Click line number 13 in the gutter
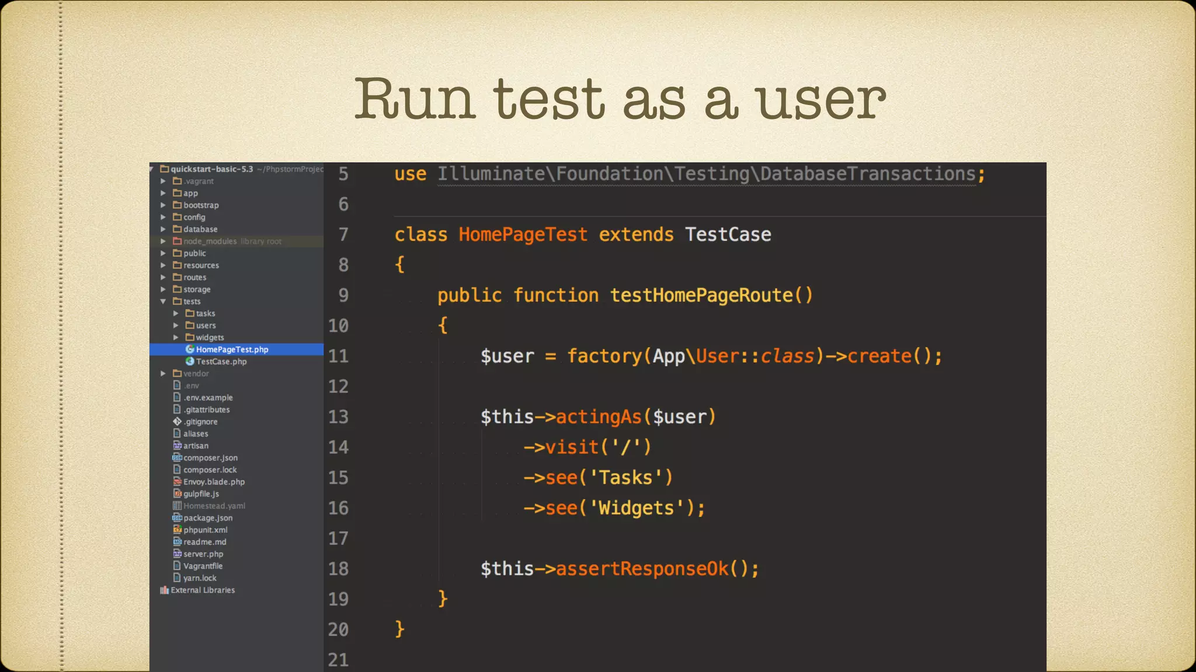Image resolution: width=1196 pixels, height=672 pixels. pyautogui.click(x=338, y=416)
